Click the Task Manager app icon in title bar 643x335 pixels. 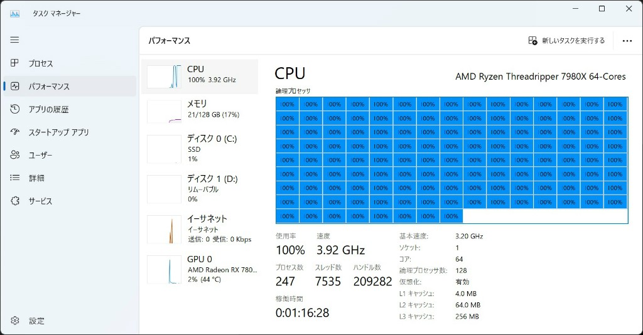point(15,13)
